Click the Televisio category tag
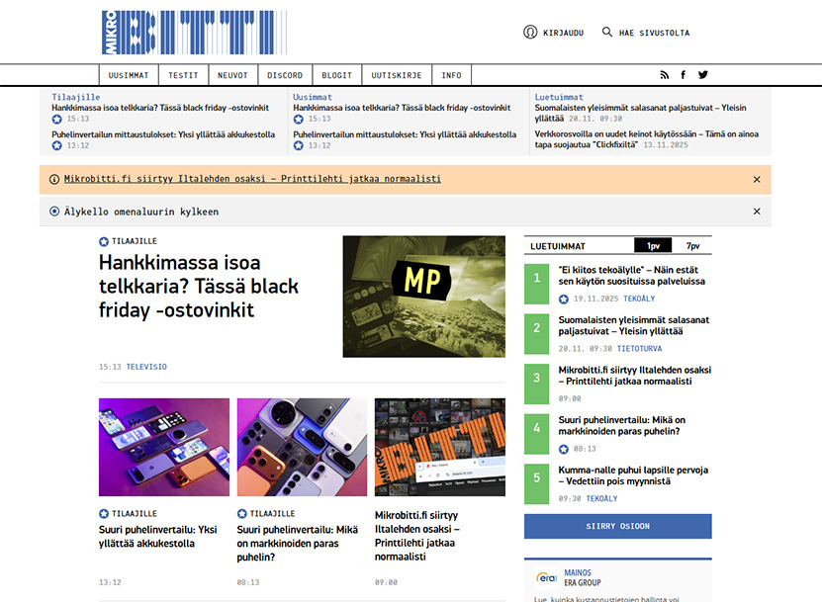This screenshot has width=822, height=602. (146, 367)
